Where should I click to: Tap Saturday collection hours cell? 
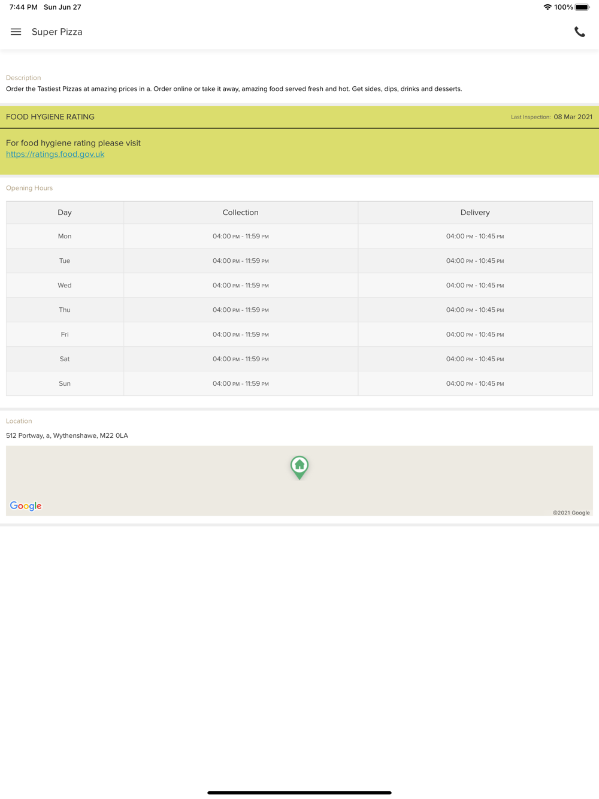pyautogui.click(x=241, y=359)
